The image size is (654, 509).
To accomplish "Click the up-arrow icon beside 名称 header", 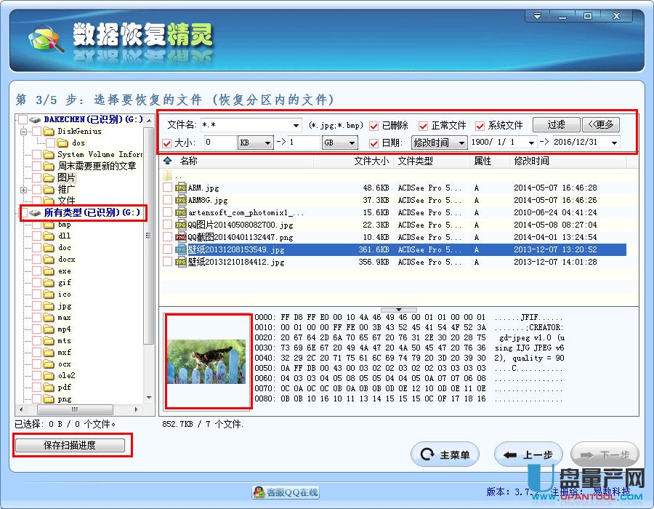I will 167,161.
